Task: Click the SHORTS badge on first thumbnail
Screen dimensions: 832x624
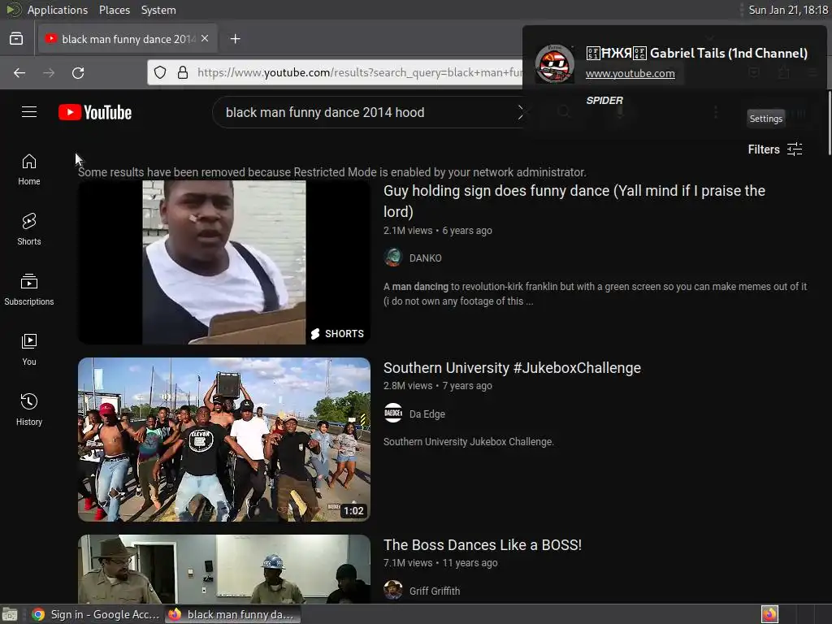Action: tap(337, 333)
